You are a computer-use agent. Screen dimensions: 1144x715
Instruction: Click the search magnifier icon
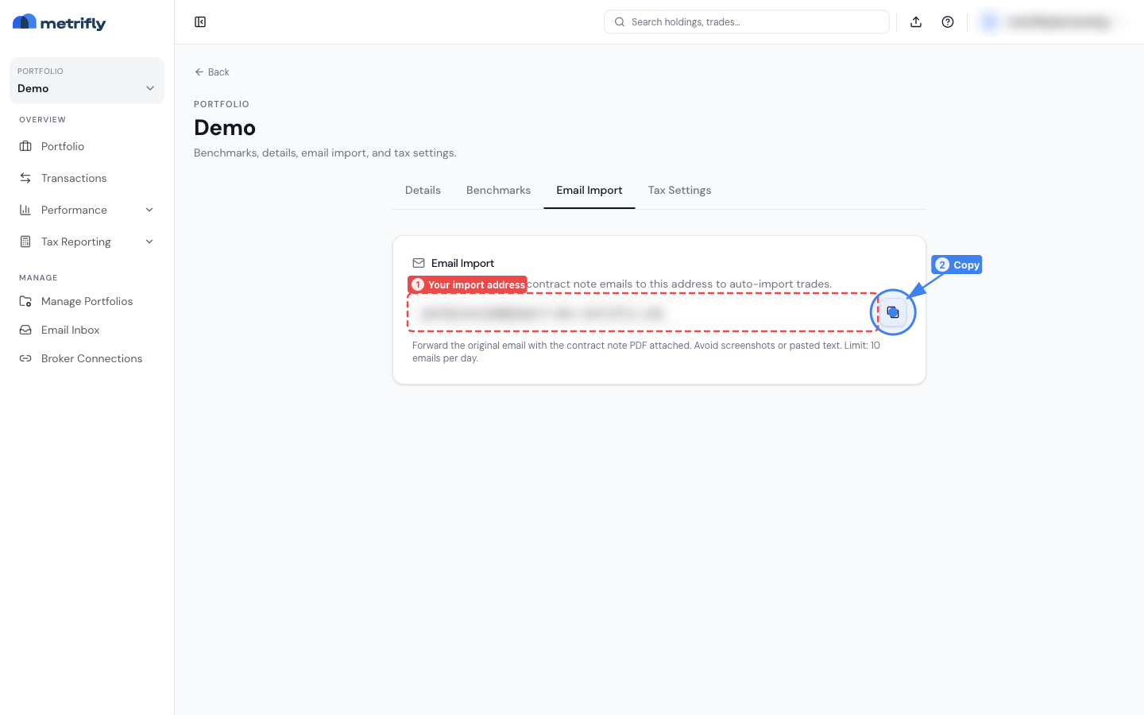coord(620,22)
